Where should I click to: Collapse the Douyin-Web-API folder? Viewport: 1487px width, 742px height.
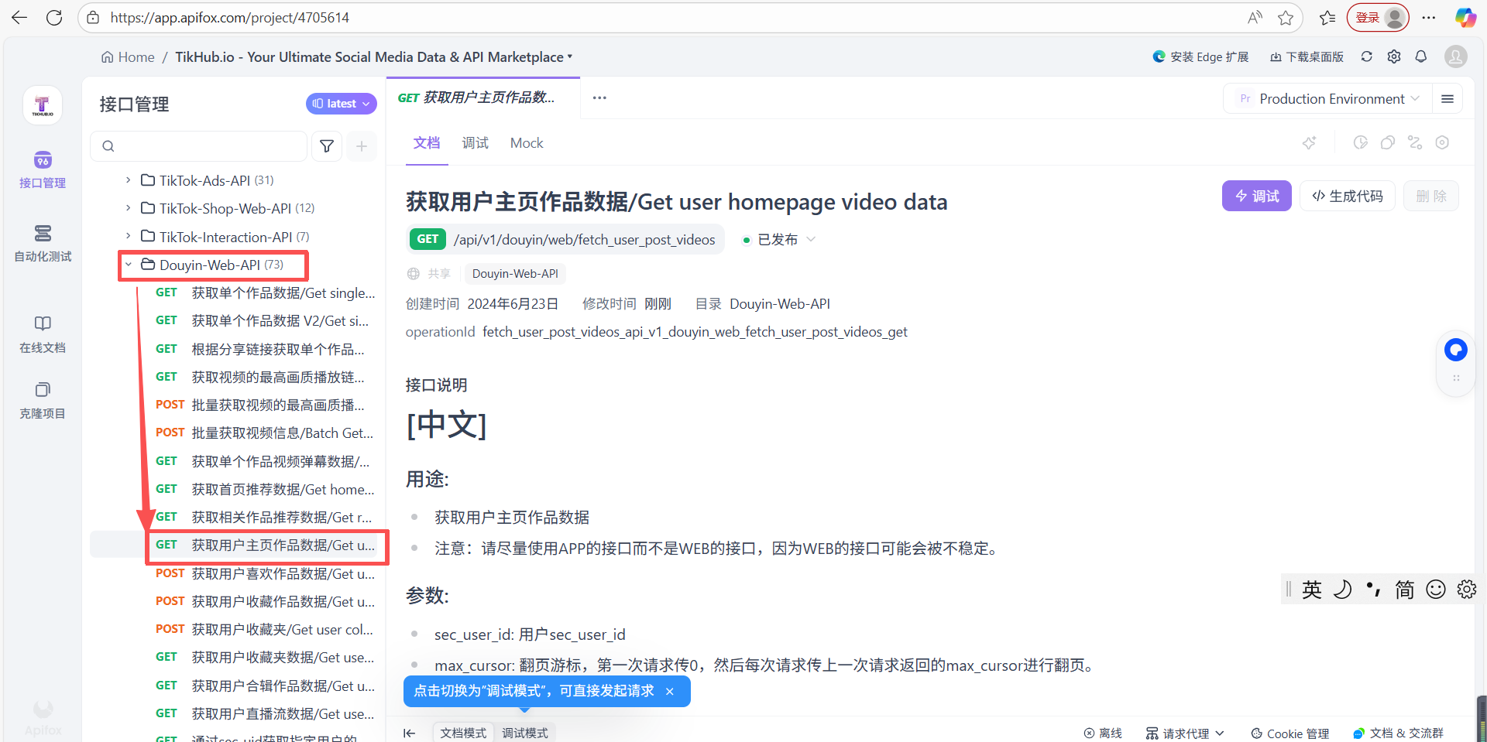pos(129,265)
